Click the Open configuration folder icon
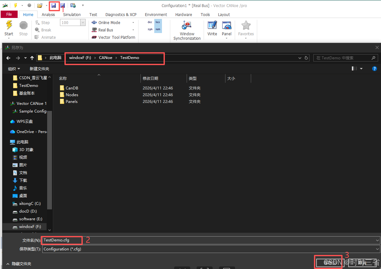This screenshot has width=381, height=269. point(40,5)
